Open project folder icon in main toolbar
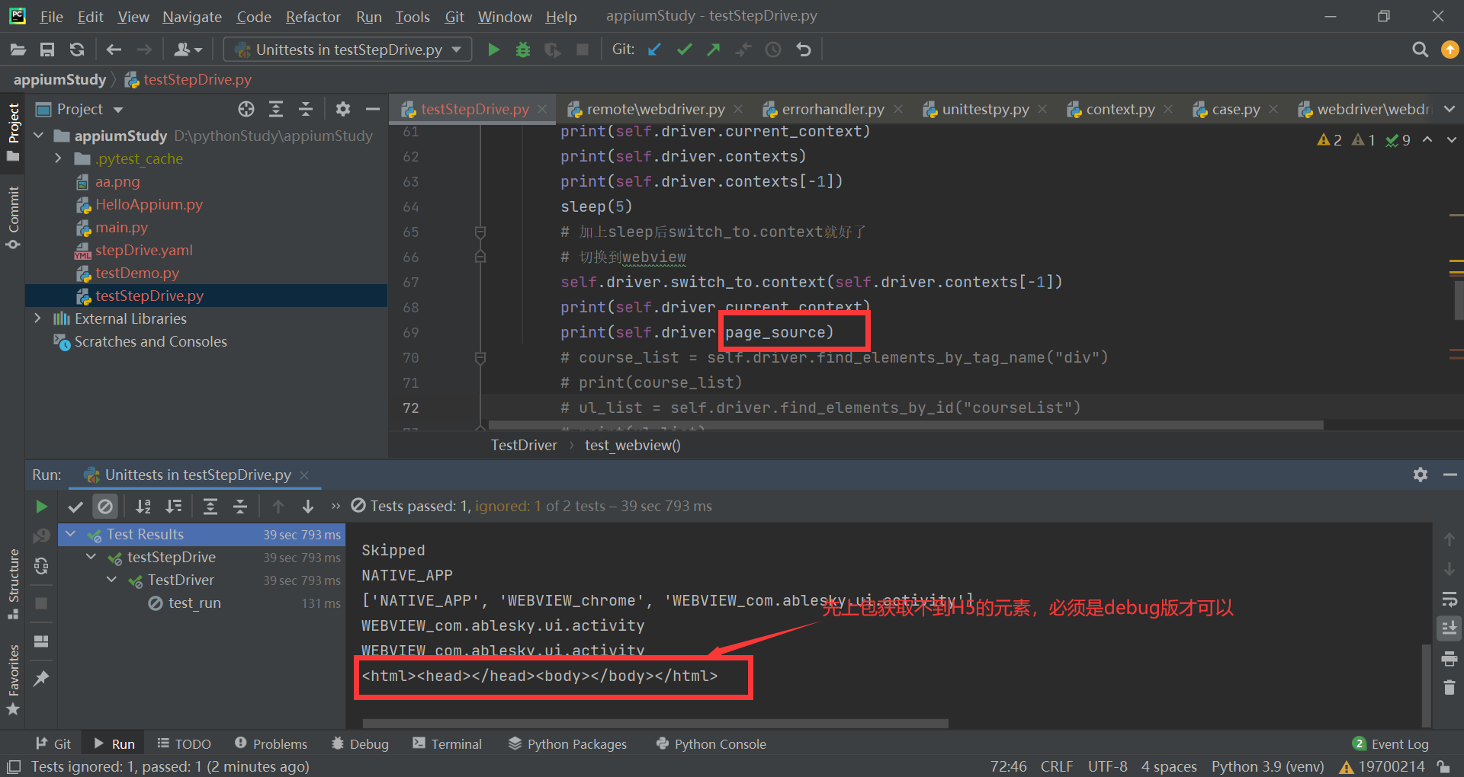The image size is (1464, 777). [18, 50]
